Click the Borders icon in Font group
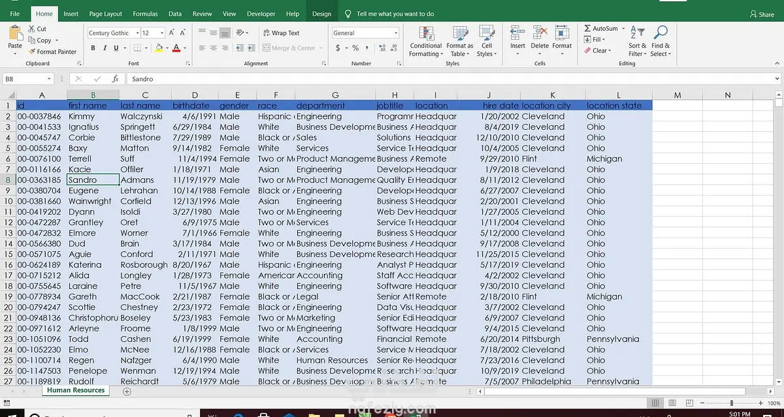This screenshot has height=417, width=784. (138, 48)
